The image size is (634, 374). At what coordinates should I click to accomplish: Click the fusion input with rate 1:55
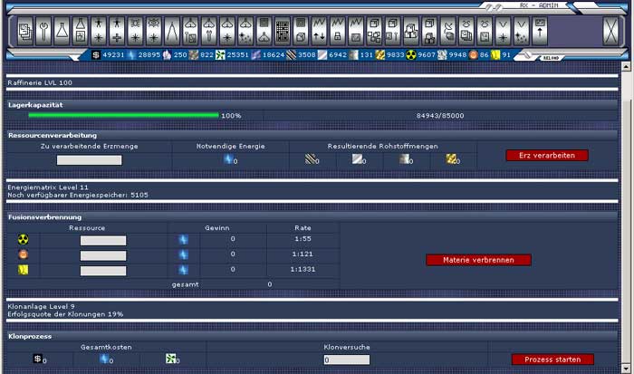(103, 240)
